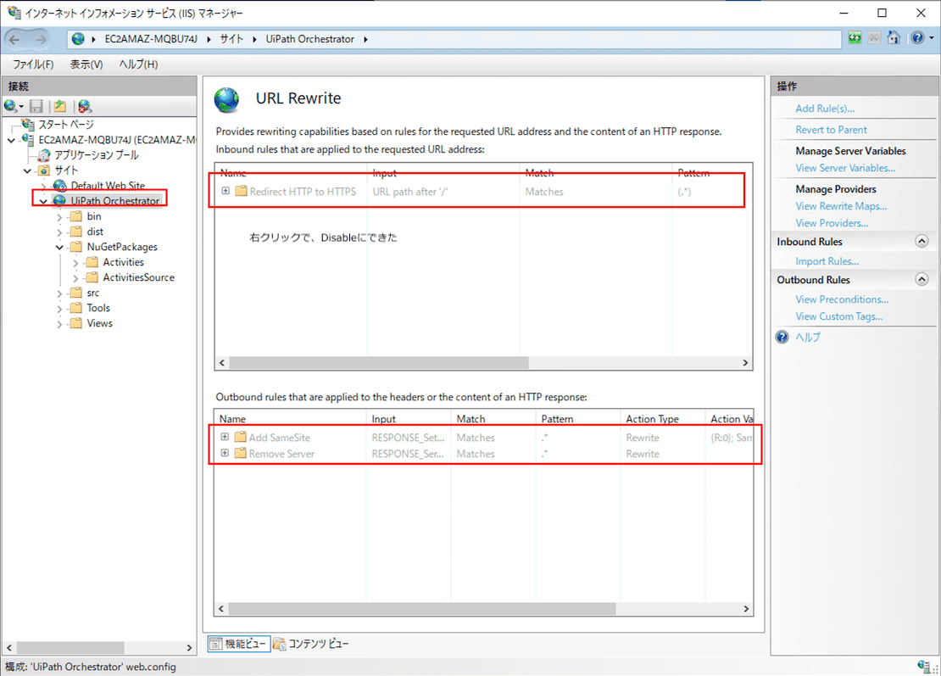The image size is (941, 676).
Task: Open the 表示(V) menu
Action: click(x=86, y=64)
